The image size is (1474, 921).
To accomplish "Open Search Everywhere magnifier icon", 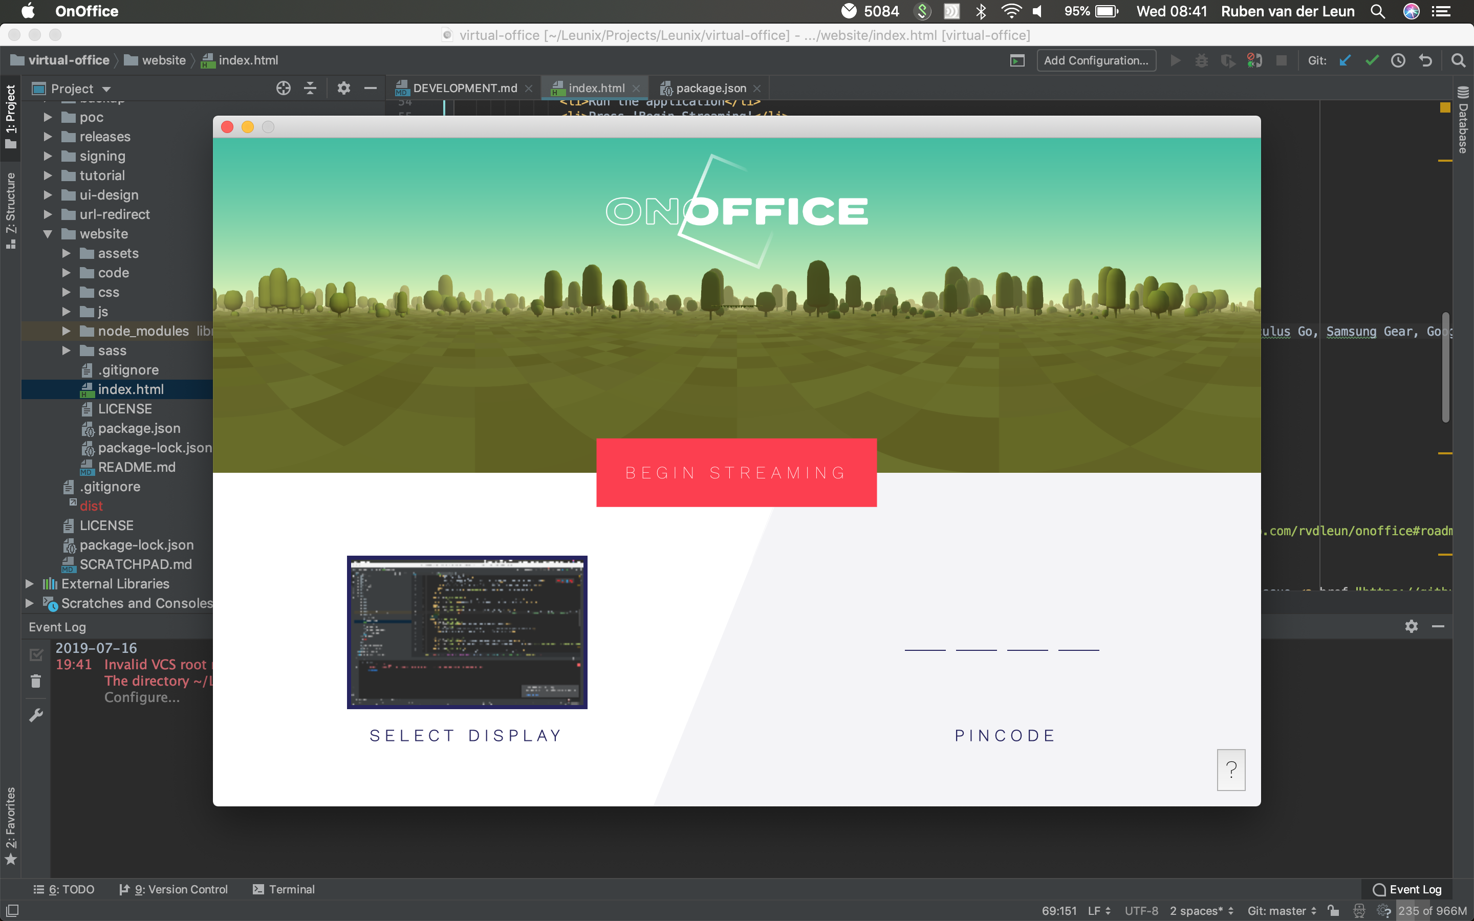I will point(1458,60).
